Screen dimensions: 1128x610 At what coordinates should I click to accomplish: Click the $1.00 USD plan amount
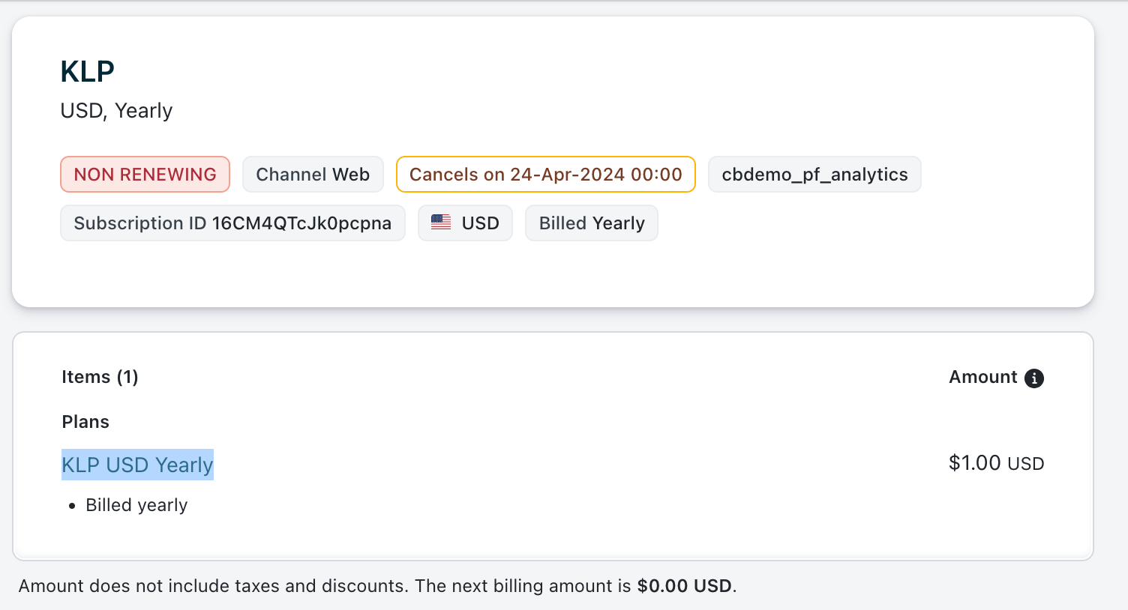point(996,463)
